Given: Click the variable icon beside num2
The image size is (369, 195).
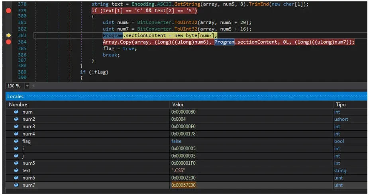Looking at the screenshot, I should pyautogui.click(x=16, y=119).
